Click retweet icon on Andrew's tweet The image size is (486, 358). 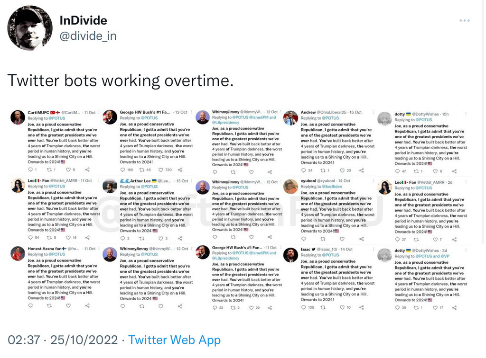click(x=322, y=170)
